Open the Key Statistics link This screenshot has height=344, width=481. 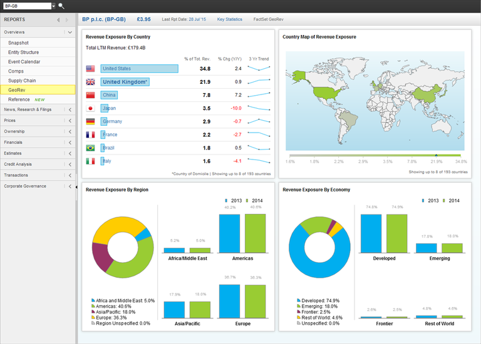click(229, 19)
